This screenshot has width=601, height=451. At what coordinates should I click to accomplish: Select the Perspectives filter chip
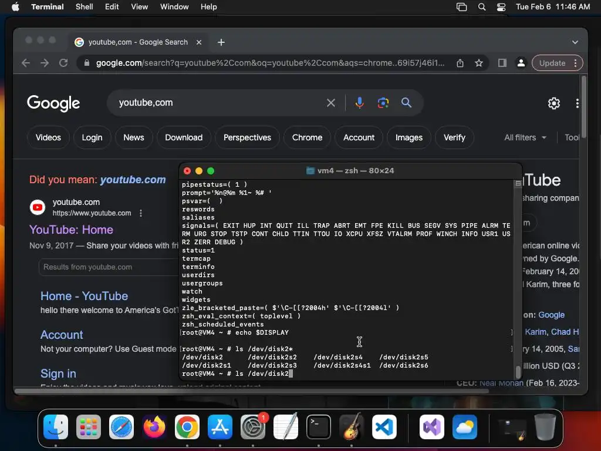coord(247,137)
